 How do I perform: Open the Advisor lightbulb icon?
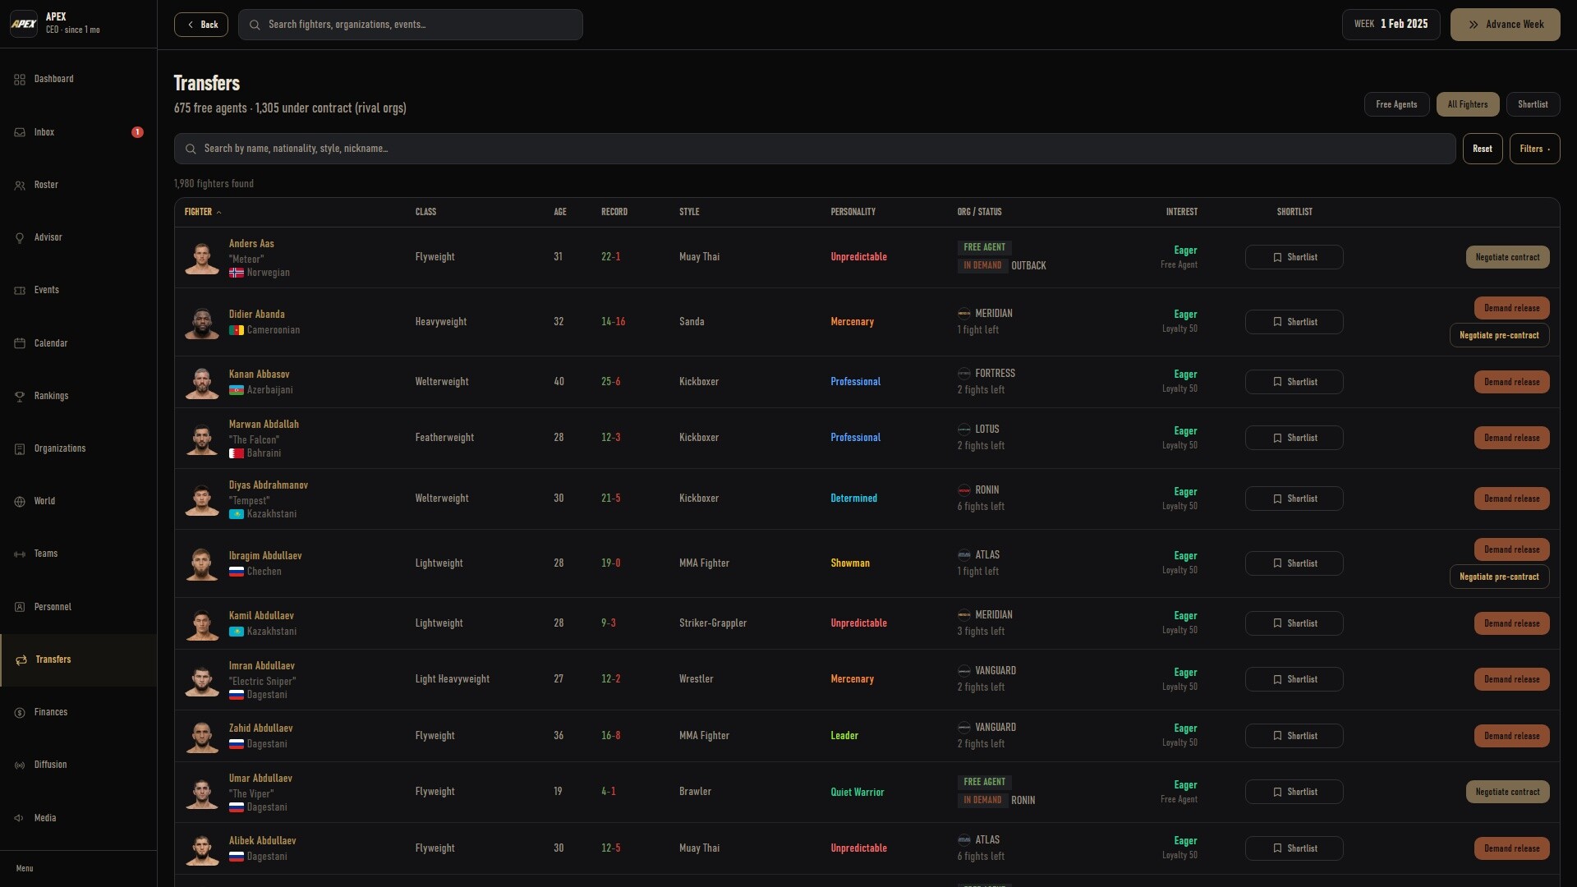click(x=20, y=238)
